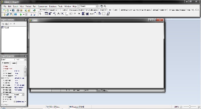The image size is (201, 109).
Task: Open the Object Inspector component selector dropdown
Action: coord(25,60)
